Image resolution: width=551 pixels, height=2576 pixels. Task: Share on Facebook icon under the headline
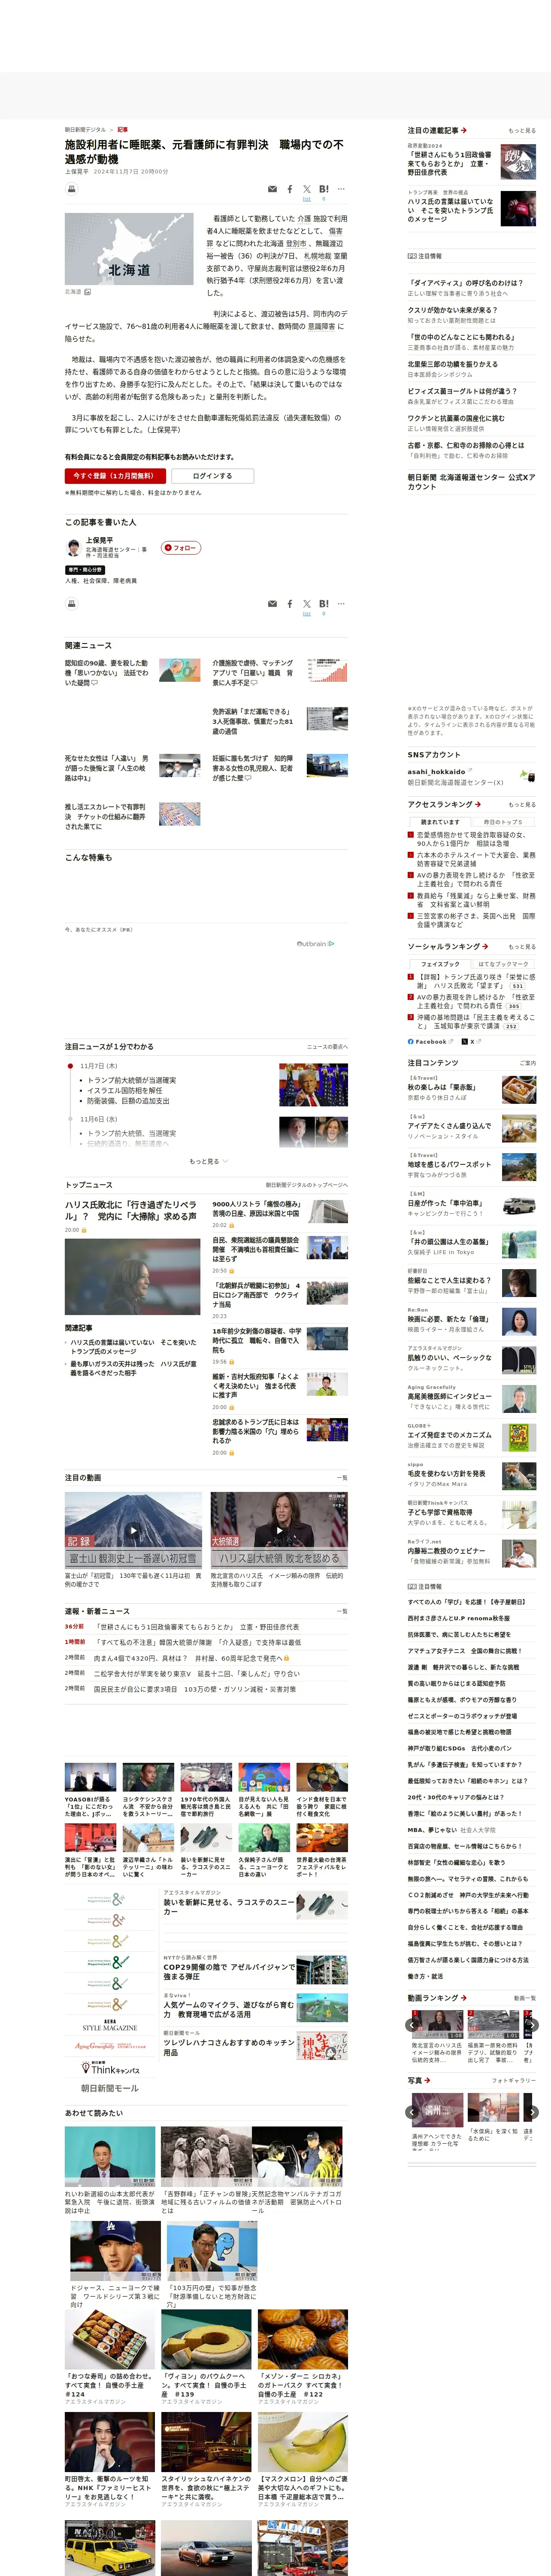[290, 188]
